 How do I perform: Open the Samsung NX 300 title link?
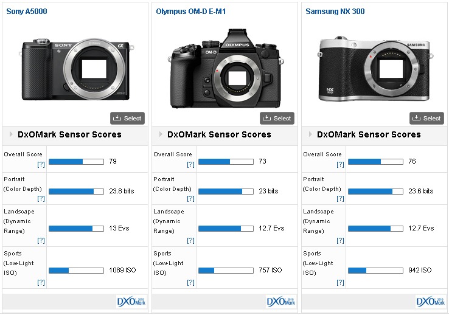(335, 12)
